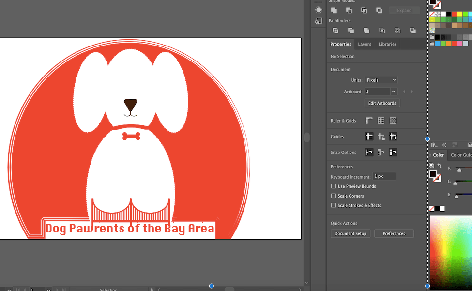Click the Minus Back pathfinder icon

412,31
